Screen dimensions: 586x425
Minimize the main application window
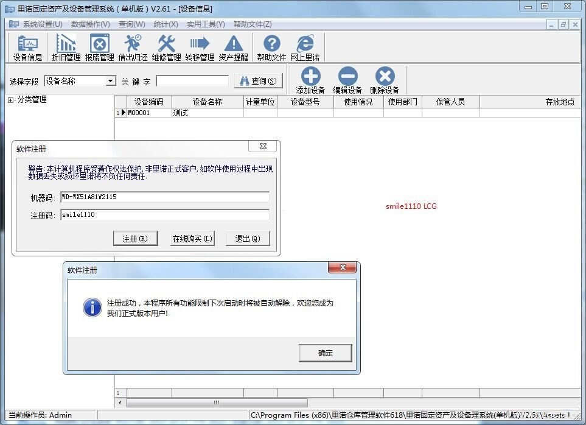point(528,6)
